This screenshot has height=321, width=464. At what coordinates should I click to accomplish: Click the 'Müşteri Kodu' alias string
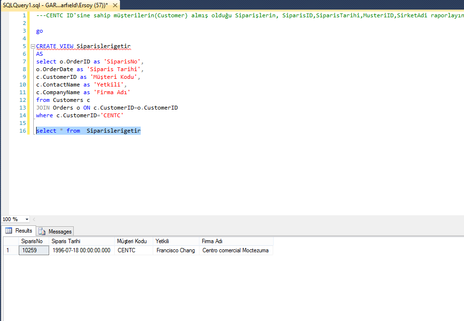coord(114,77)
